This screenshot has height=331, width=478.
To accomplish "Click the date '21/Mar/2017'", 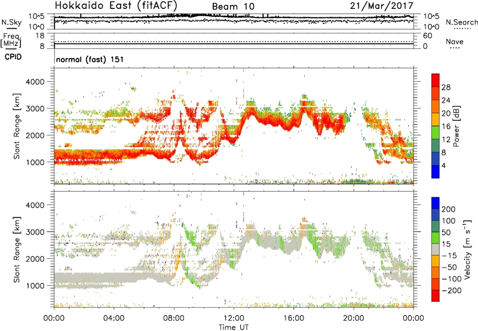I will pyautogui.click(x=381, y=5).
